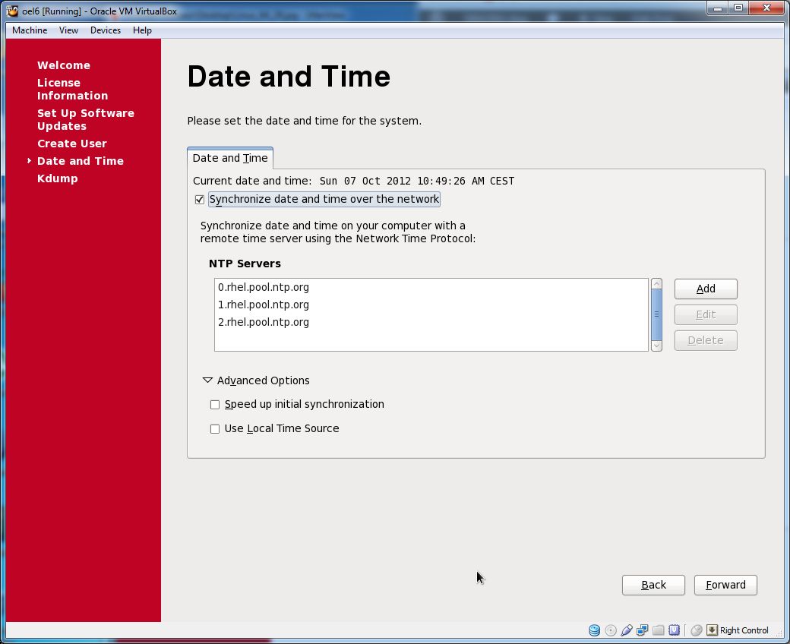The width and height of the screenshot is (790, 644).
Task: Click the Edit NTP server button
Action: [x=706, y=314]
